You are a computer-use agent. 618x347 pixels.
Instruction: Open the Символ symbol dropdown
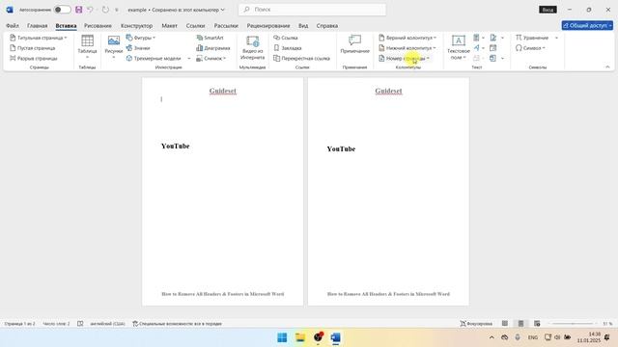pos(530,48)
